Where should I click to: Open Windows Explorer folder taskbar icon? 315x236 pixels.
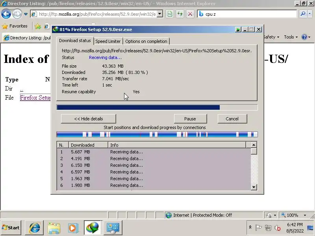(x=54, y=228)
